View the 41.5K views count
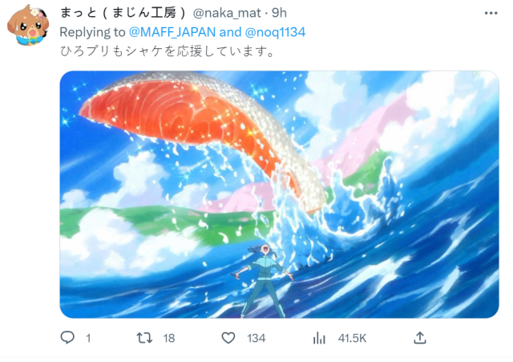The width and height of the screenshot is (513, 362). 352,338
